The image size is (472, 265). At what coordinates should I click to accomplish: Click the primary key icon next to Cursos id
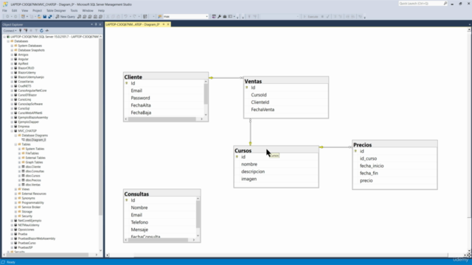pos(237,157)
